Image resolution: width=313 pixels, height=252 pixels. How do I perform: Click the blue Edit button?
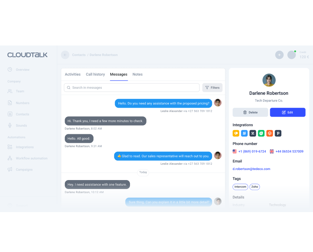[x=287, y=113]
